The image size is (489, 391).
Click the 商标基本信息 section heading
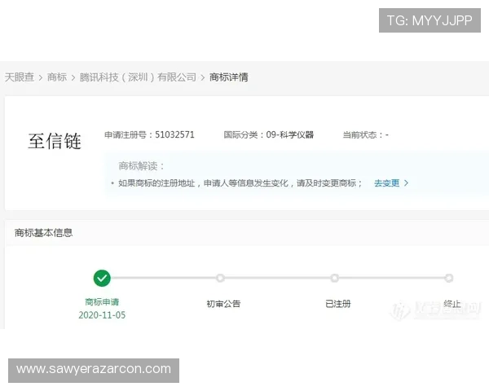click(44, 233)
